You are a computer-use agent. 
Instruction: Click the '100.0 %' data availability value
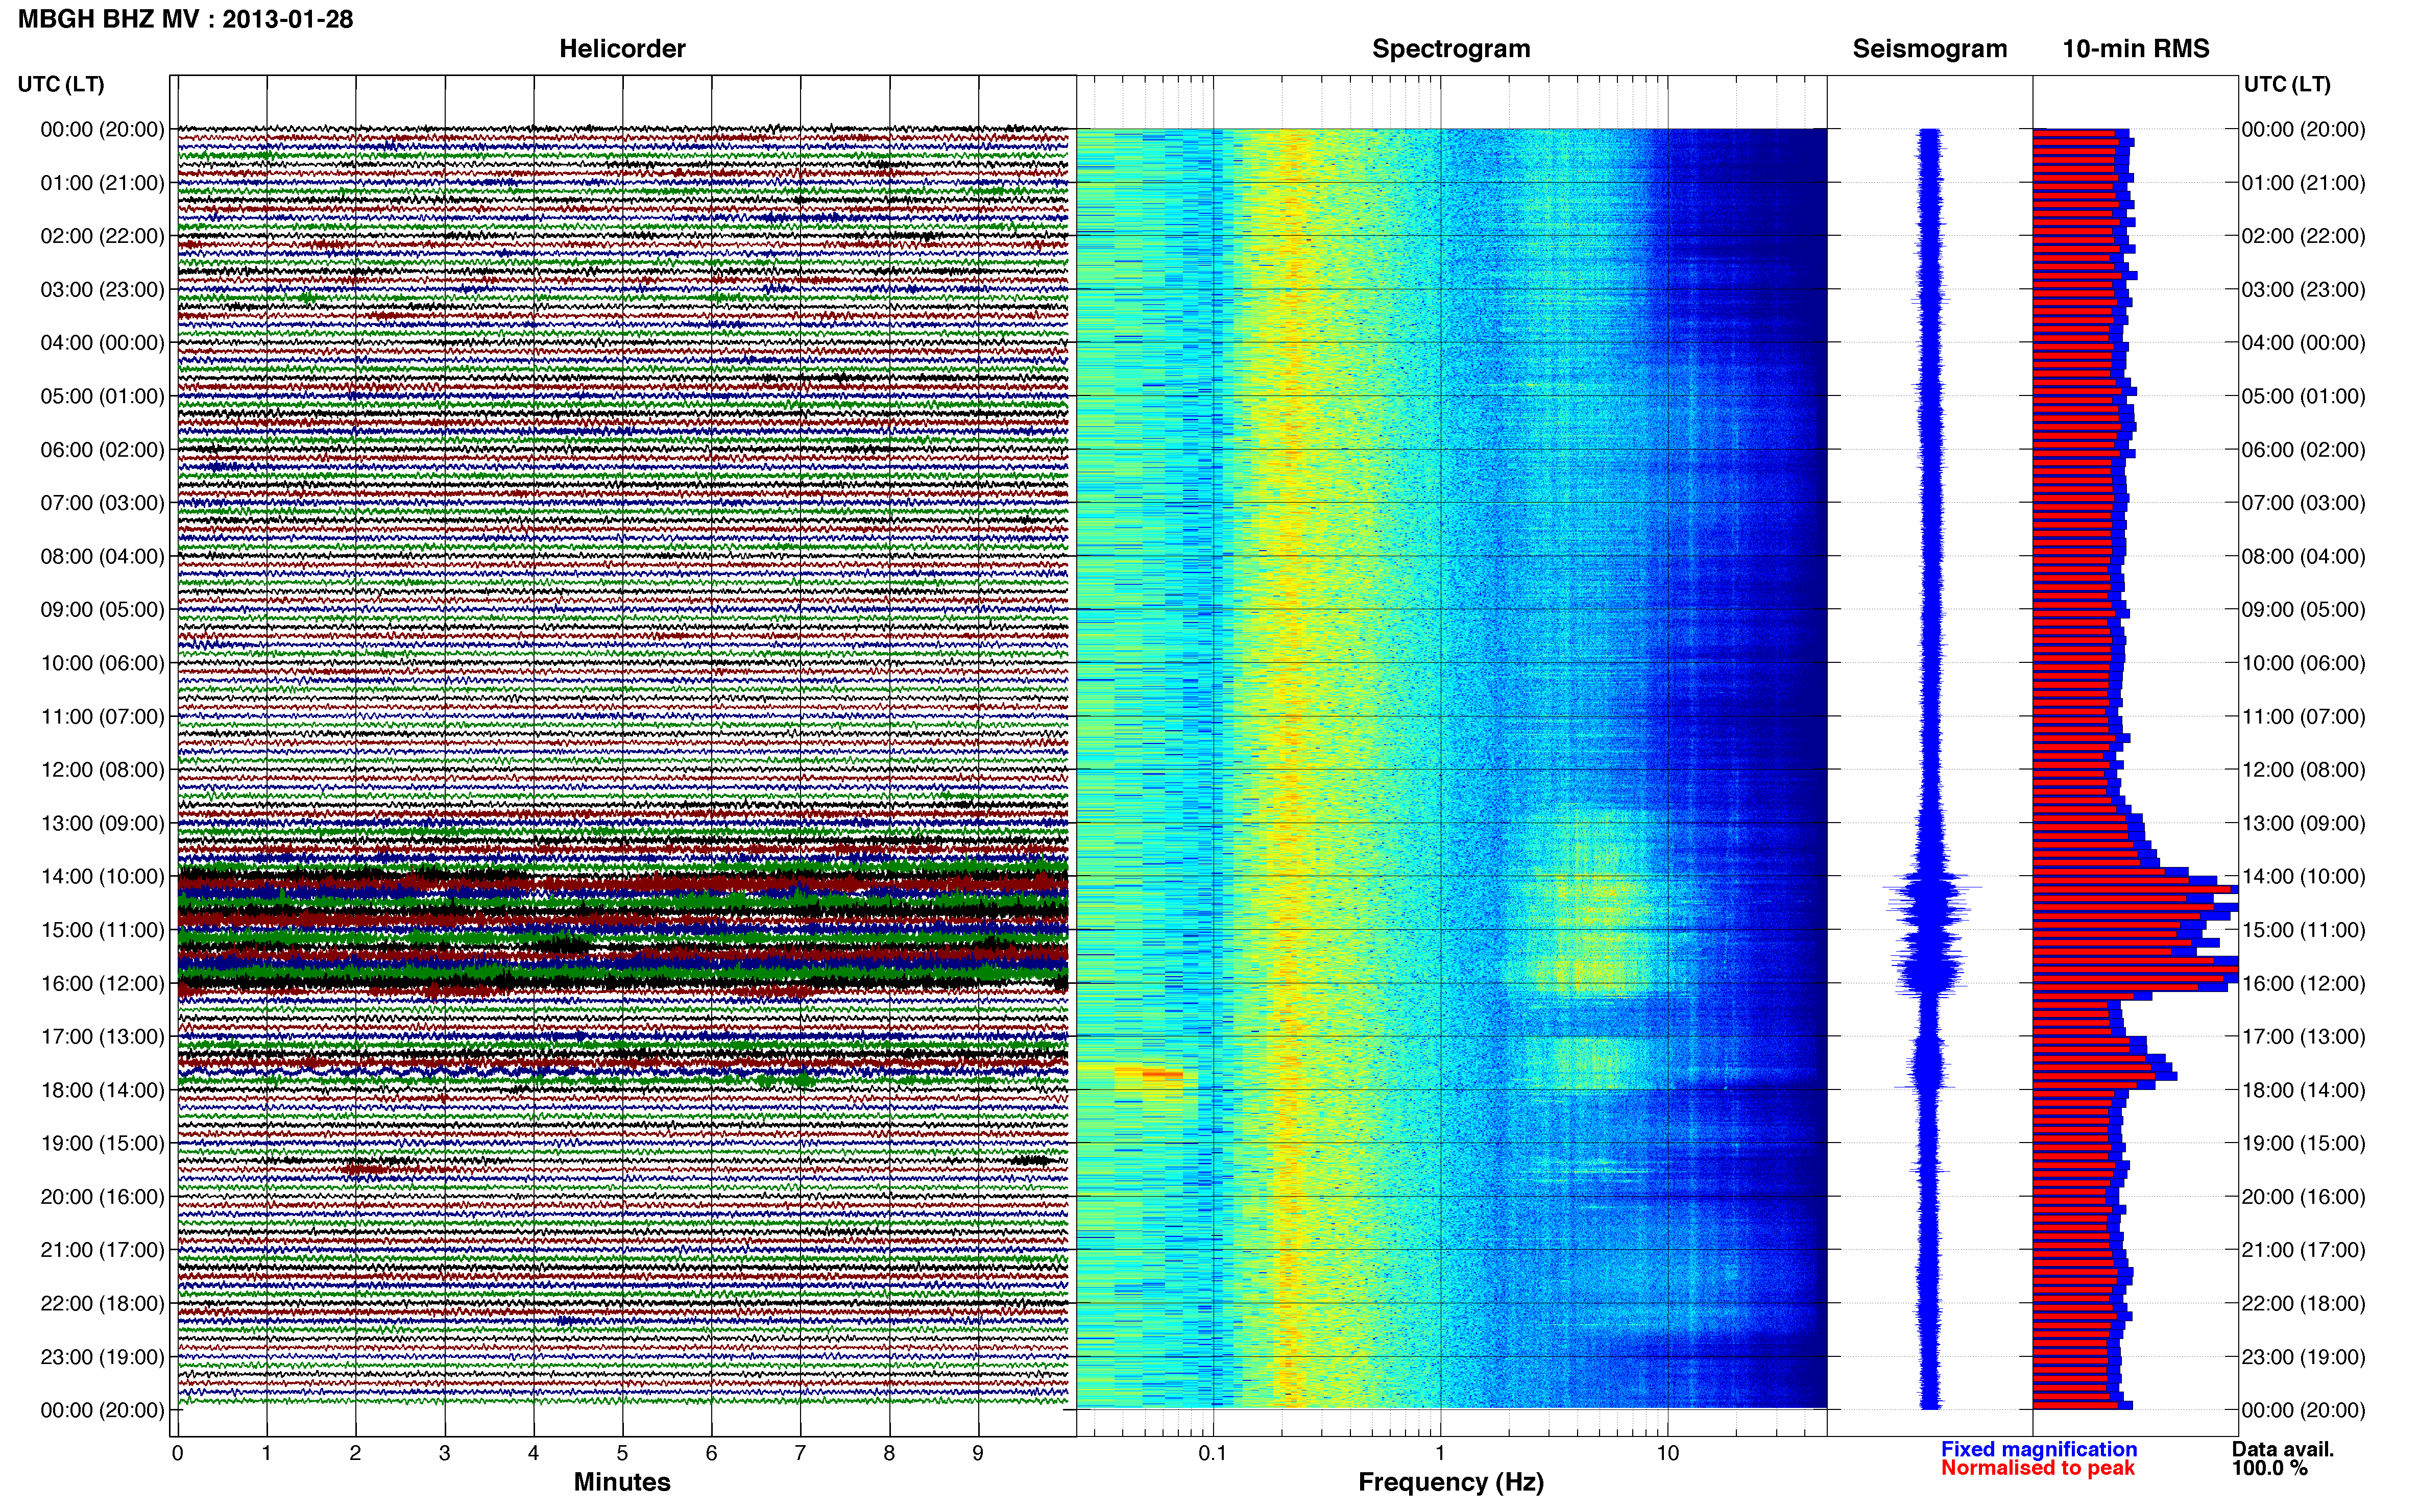tap(2270, 1468)
